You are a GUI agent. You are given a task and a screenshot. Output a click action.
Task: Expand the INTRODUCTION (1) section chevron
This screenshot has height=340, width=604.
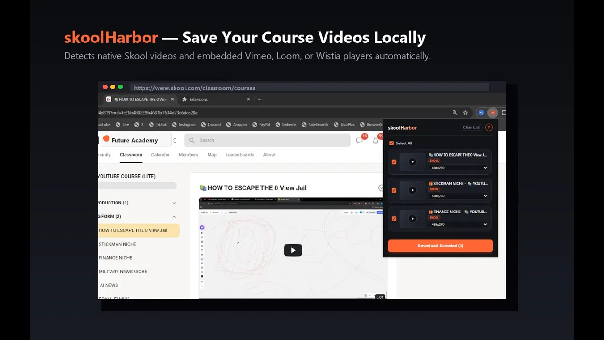point(174,203)
